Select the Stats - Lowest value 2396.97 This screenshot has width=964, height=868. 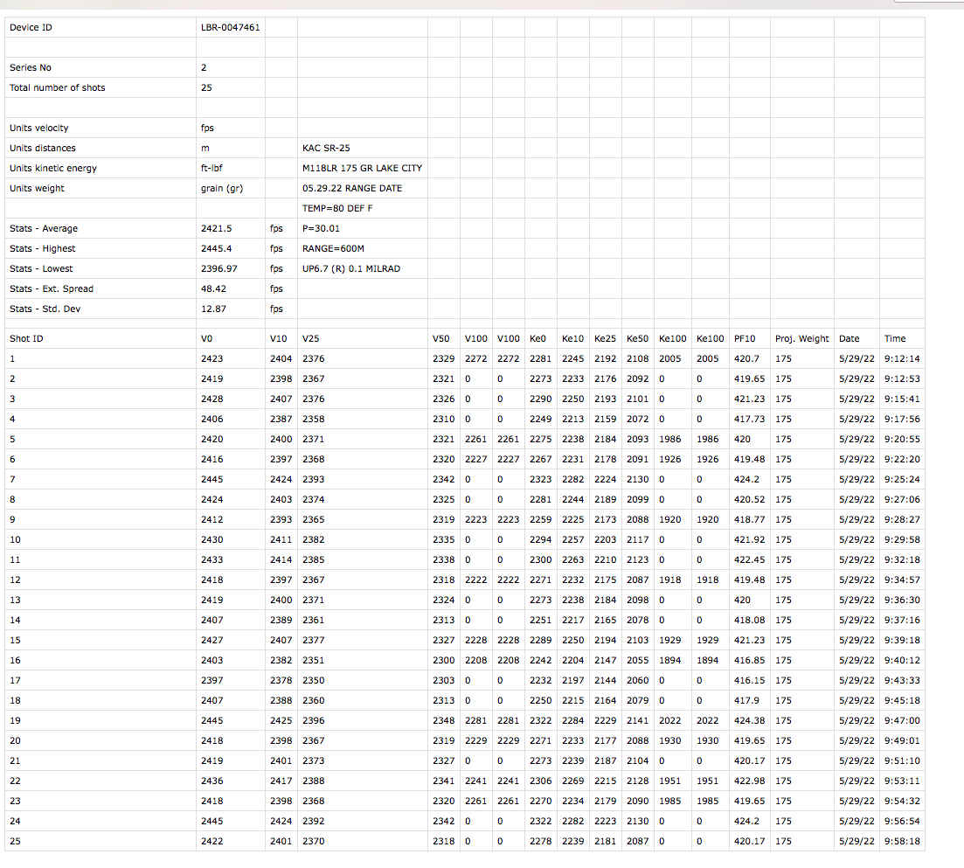click(219, 268)
